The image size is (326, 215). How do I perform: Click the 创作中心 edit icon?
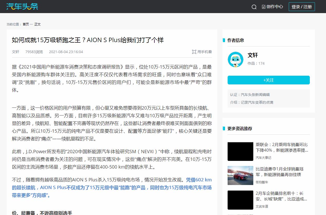pos(264,7)
